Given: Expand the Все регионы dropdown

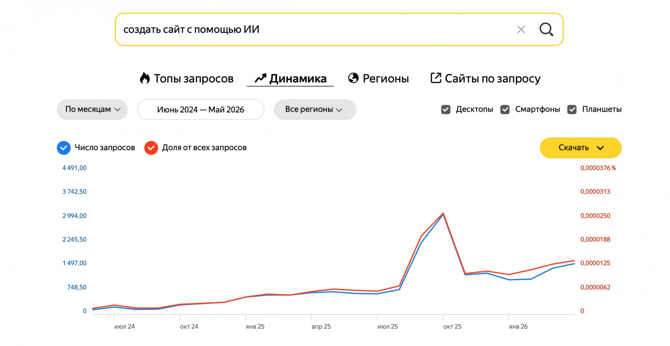Looking at the screenshot, I should pyautogui.click(x=315, y=109).
